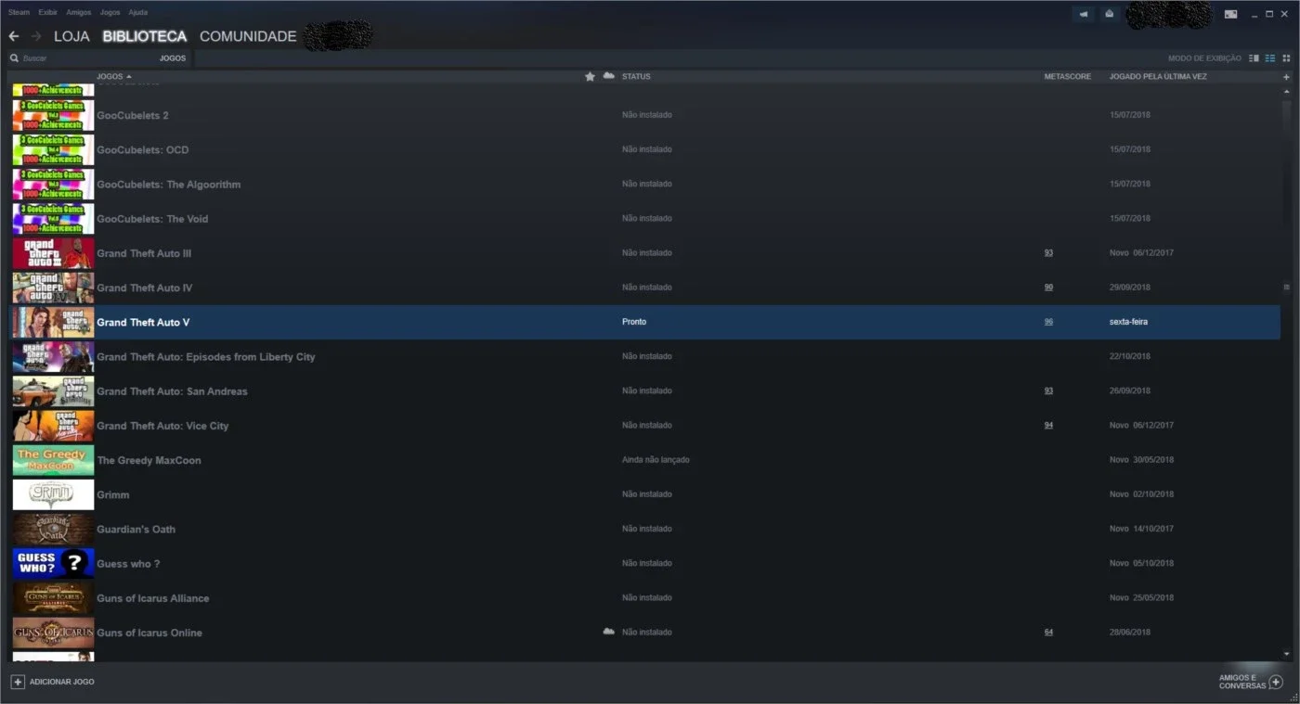The image size is (1300, 704).
Task: Click the Adicionar Jogo plus icon
Action: pyautogui.click(x=18, y=682)
